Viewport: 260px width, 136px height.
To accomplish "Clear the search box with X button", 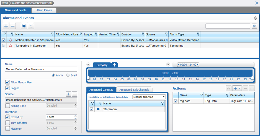I will coord(254,26).
